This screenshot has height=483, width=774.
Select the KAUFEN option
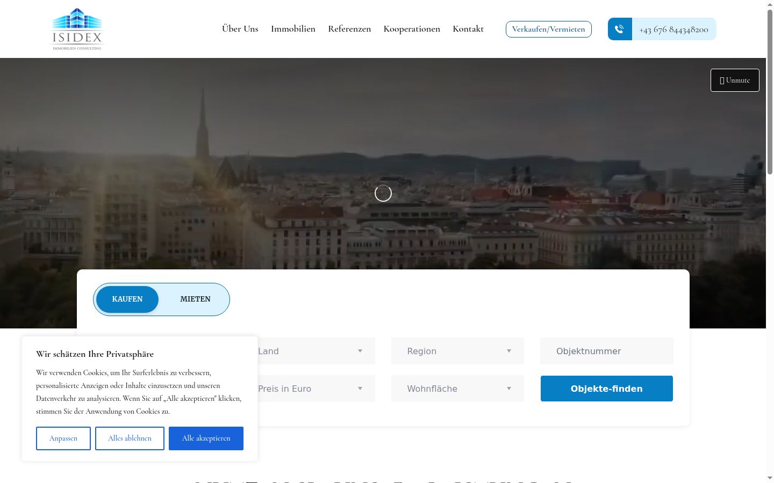click(127, 299)
